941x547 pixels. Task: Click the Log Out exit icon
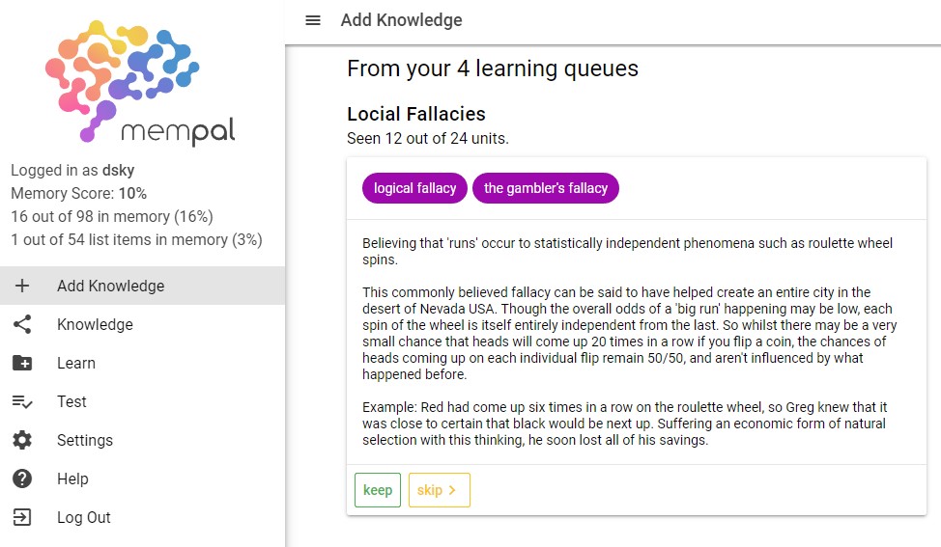pos(22,517)
